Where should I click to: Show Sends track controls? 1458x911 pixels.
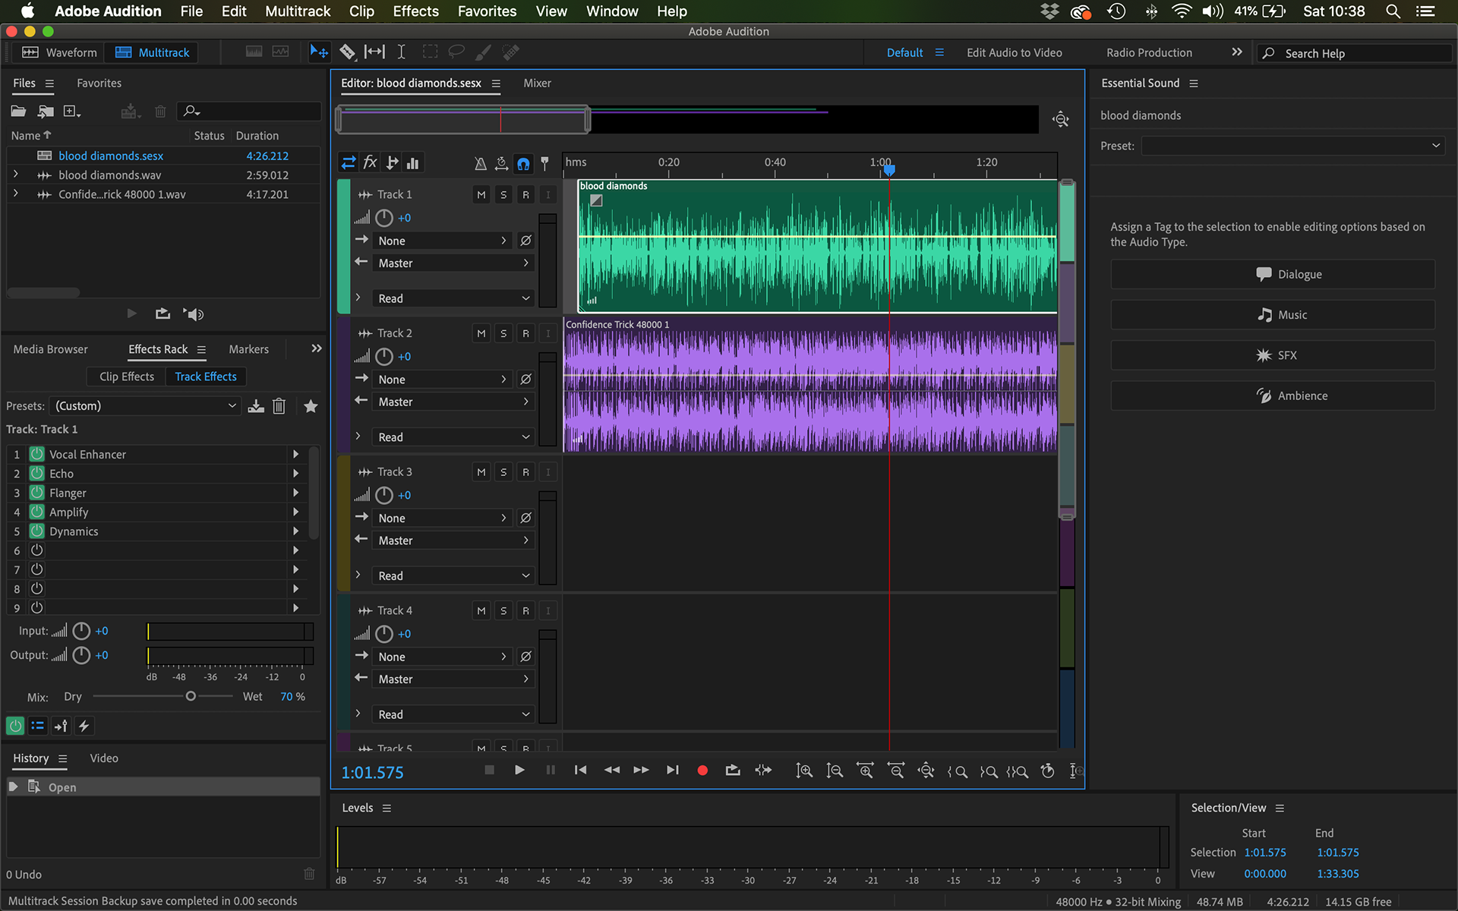coord(392,162)
